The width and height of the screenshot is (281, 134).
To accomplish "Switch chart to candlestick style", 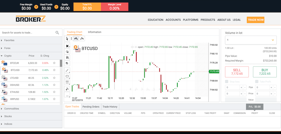I will click(x=76, y=39).
